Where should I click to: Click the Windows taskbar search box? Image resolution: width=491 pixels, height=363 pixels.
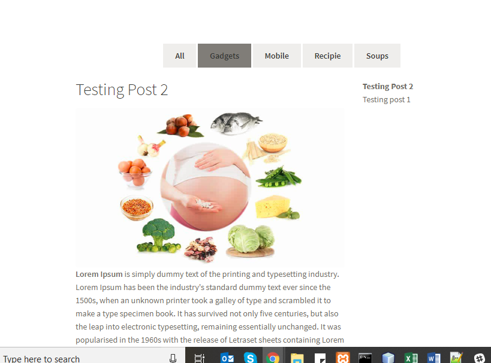click(x=92, y=356)
